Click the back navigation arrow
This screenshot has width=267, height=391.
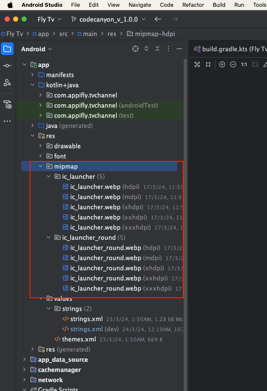click(x=158, y=19)
